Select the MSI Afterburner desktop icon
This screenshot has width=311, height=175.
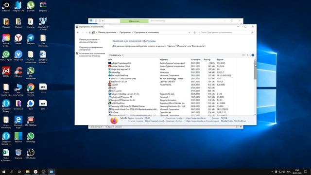pos(31,73)
